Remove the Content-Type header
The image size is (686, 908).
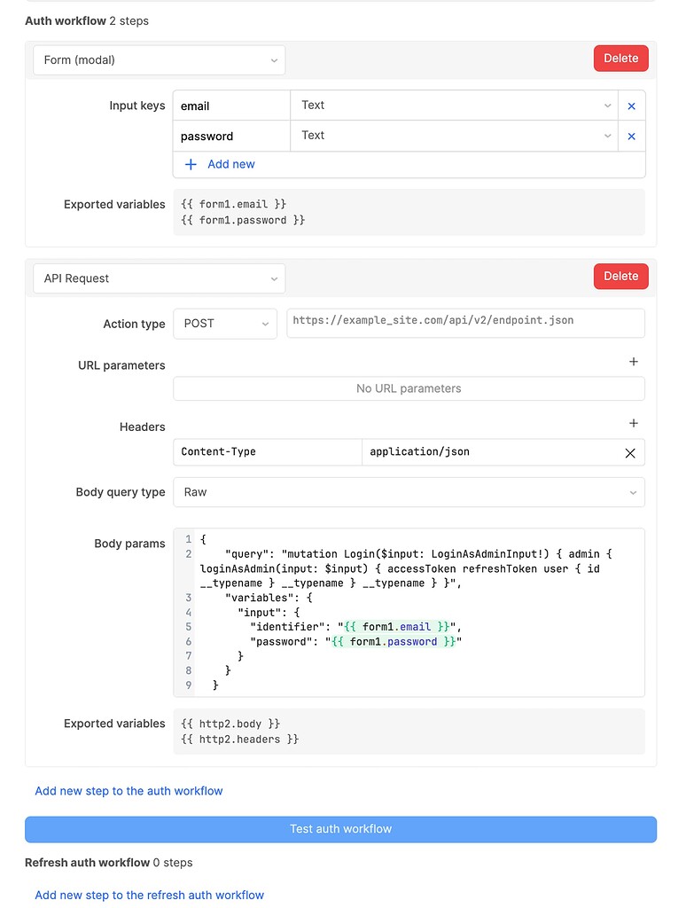630,452
